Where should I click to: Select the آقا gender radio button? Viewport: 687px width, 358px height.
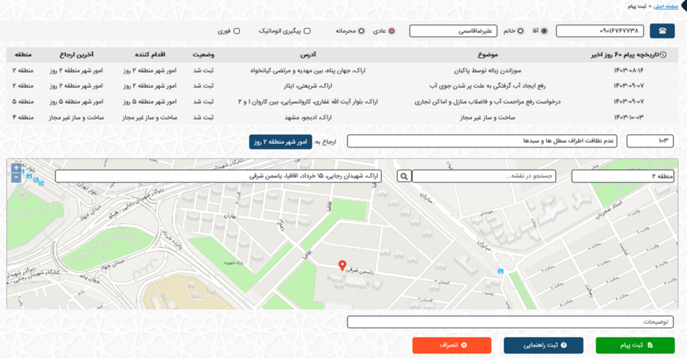coord(544,31)
